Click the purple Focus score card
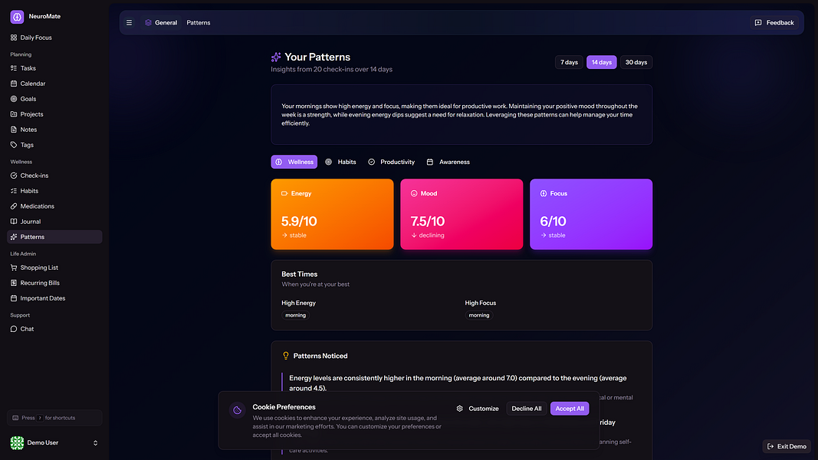 coord(590,214)
